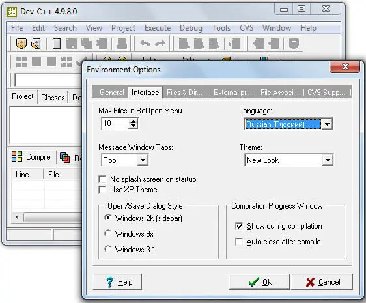Image resolution: width=366 pixels, height=303 pixels.
Task: Click the Undo arrow icon
Action: coord(145,43)
